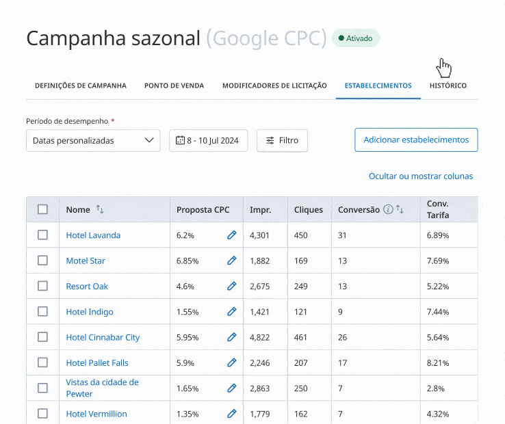505x424 pixels.
Task: Click pencil icon in Resort Oak row
Action: pyautogui.click(x=231, y=287)
